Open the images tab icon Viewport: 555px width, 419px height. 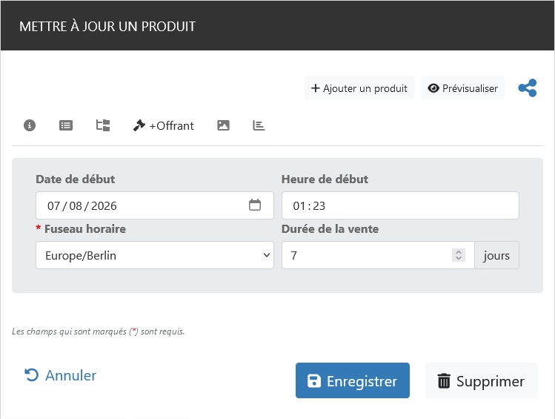click(x=223, y=125)
